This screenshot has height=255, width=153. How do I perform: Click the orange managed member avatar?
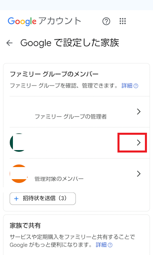[x=19, y=173]
